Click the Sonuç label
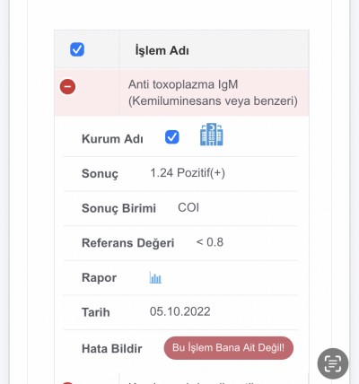The height and width of the screenshot is (384, 359). [x=100, y=174]
